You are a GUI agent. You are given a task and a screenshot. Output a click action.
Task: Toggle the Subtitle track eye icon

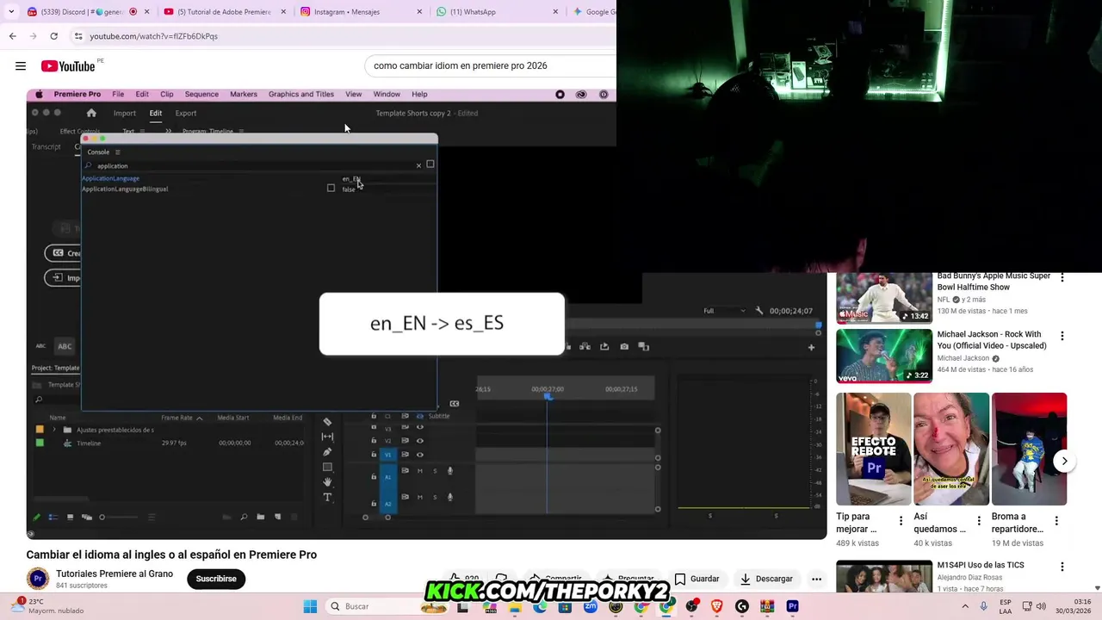tap(420, 416)
